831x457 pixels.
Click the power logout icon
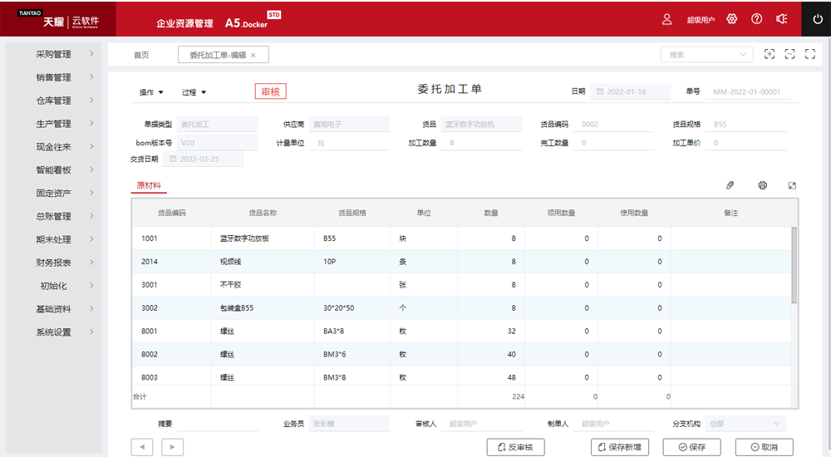(818, 19)
